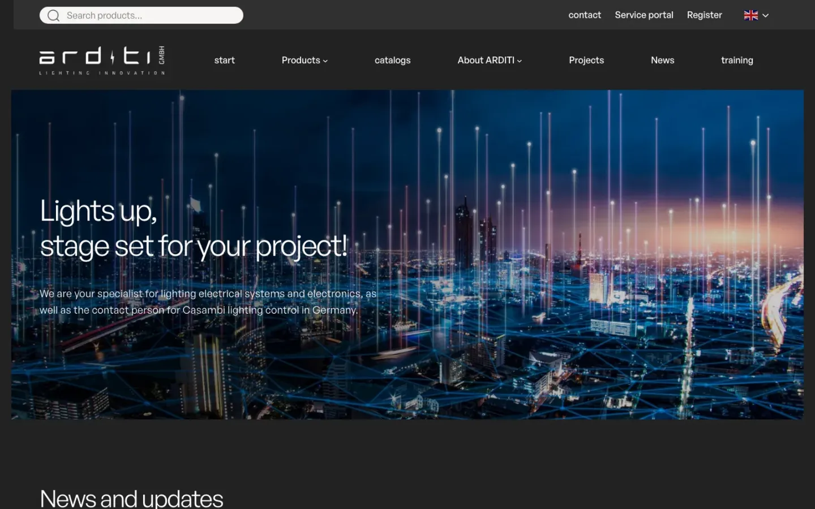Open the Projects menu item
The image size is (815, 509).
point(586,60)
